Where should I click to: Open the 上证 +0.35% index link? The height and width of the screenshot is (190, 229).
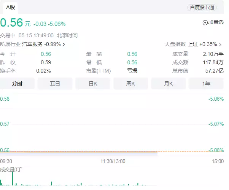point(202,44)
